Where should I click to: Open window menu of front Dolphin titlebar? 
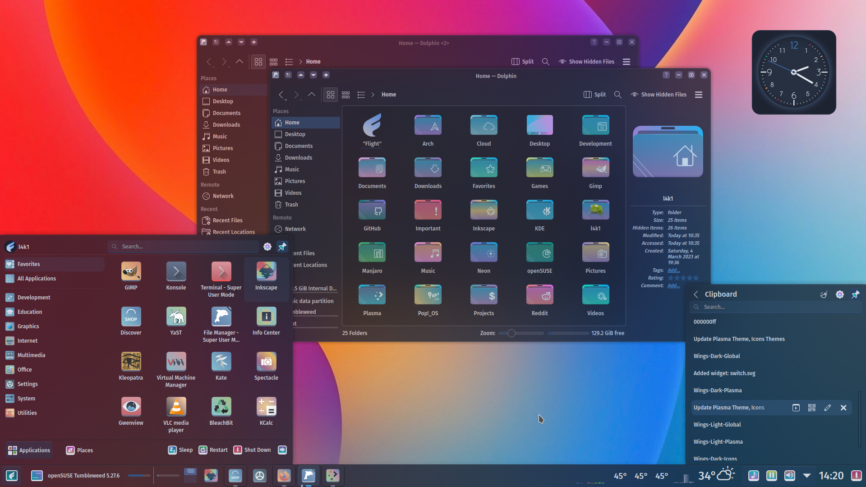(x=276, y=75)
